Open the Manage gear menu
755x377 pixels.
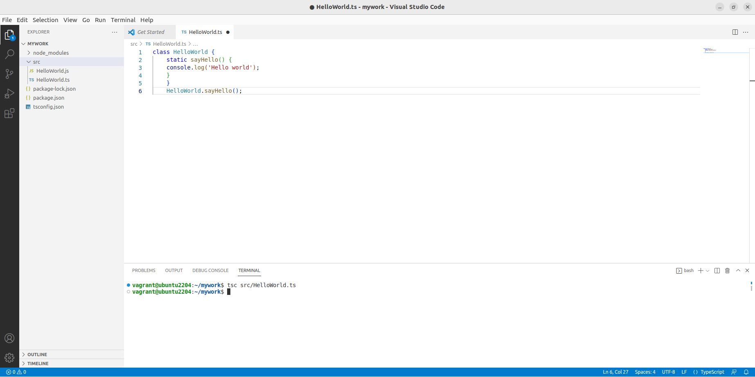(x=9, y=358)
